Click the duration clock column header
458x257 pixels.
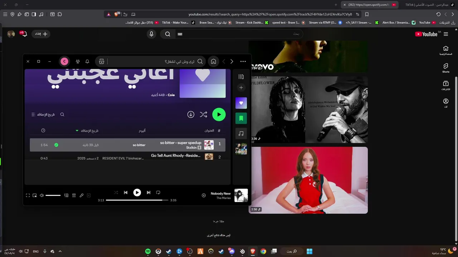click(43, 131)
